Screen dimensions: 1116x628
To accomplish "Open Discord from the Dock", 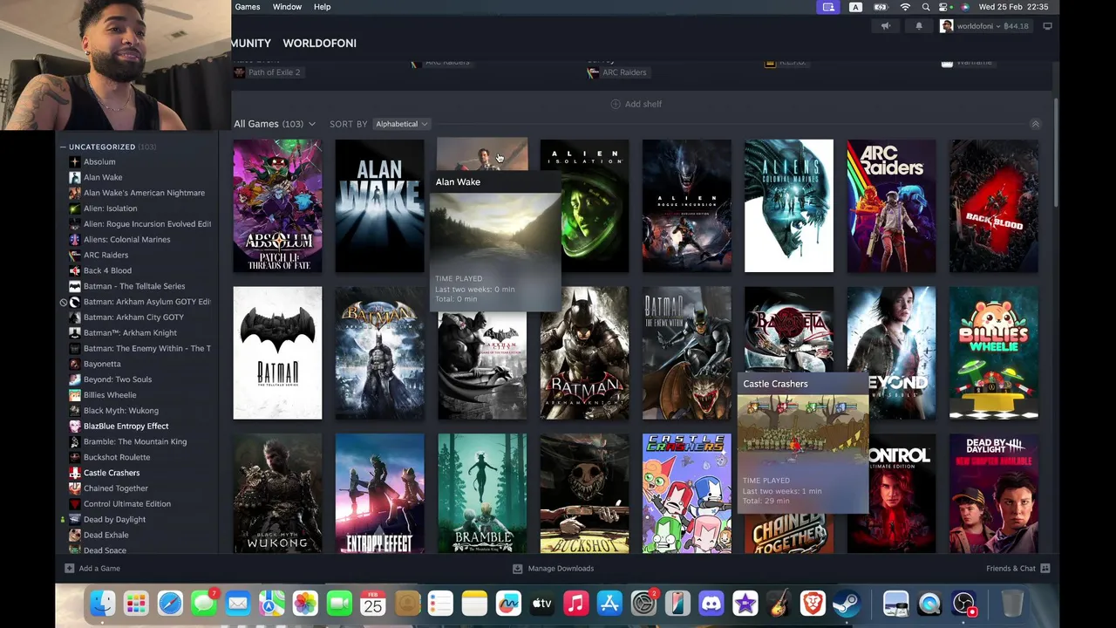I will point(711,604).
